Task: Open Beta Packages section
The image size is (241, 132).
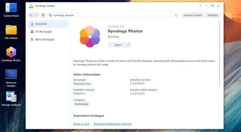Action: [x=48, y=40]
